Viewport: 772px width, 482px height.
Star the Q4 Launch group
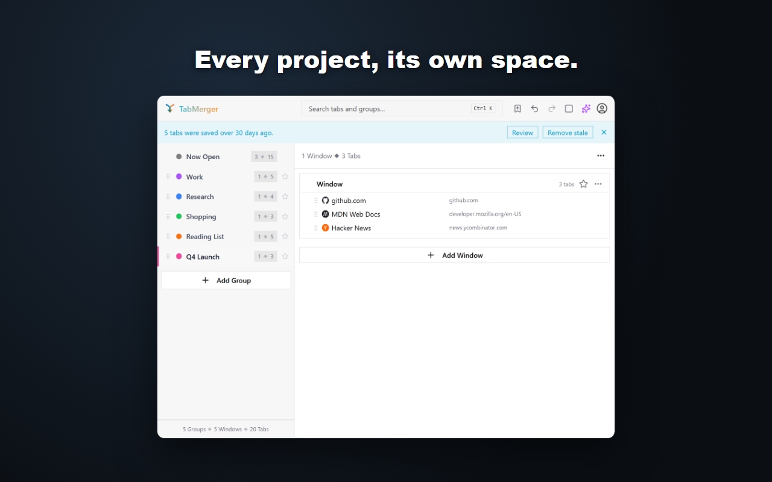coord(285,257)
